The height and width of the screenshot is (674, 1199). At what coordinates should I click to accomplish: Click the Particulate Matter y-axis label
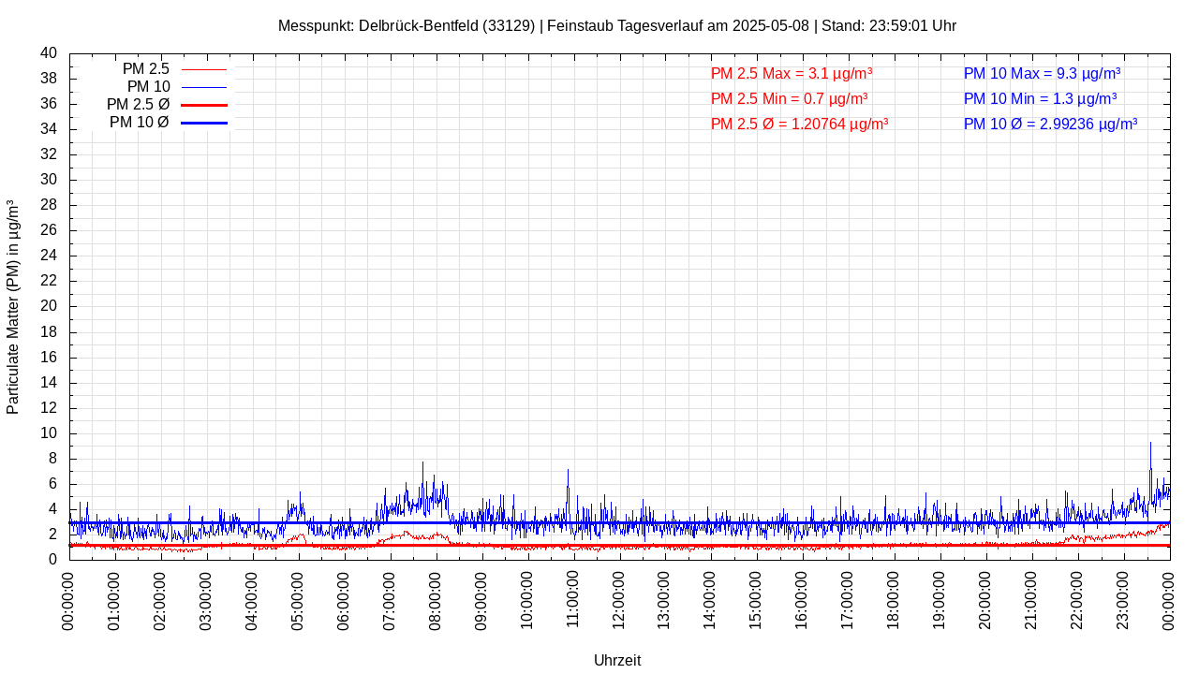pyautogui.click(x=13, y=306)
